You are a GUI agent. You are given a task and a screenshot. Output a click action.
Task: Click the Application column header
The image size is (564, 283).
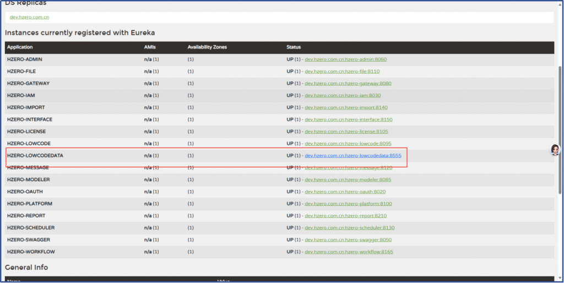[x=20, y=47]
